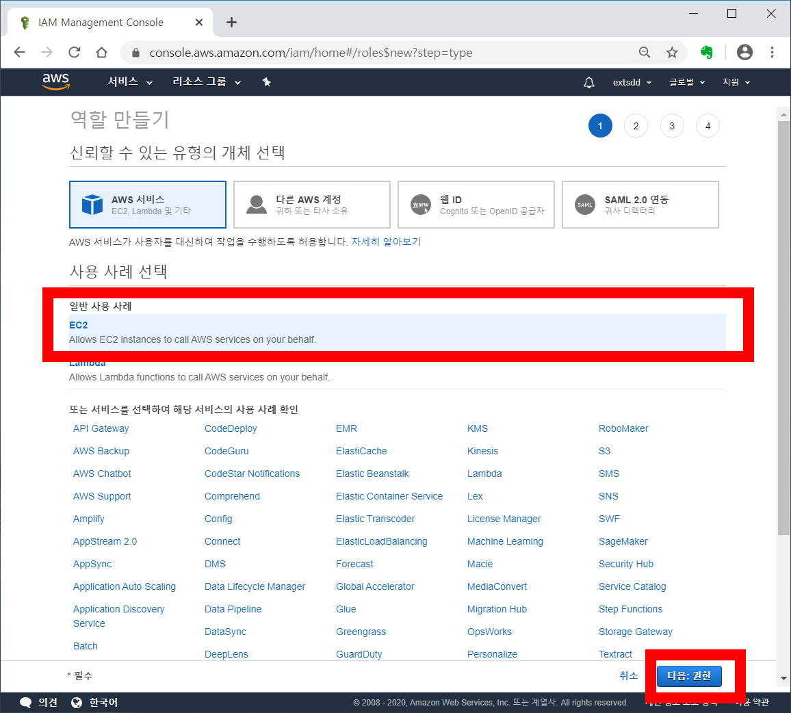The width and height of the screenshot is (791, 713).
Task: Click the pin shortcut icon in AWS navbar
Action: pos(266,82)
